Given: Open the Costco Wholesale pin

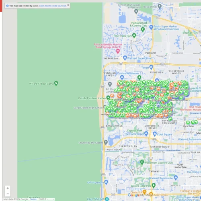Looking at the screenshot, I should point(122,77).
